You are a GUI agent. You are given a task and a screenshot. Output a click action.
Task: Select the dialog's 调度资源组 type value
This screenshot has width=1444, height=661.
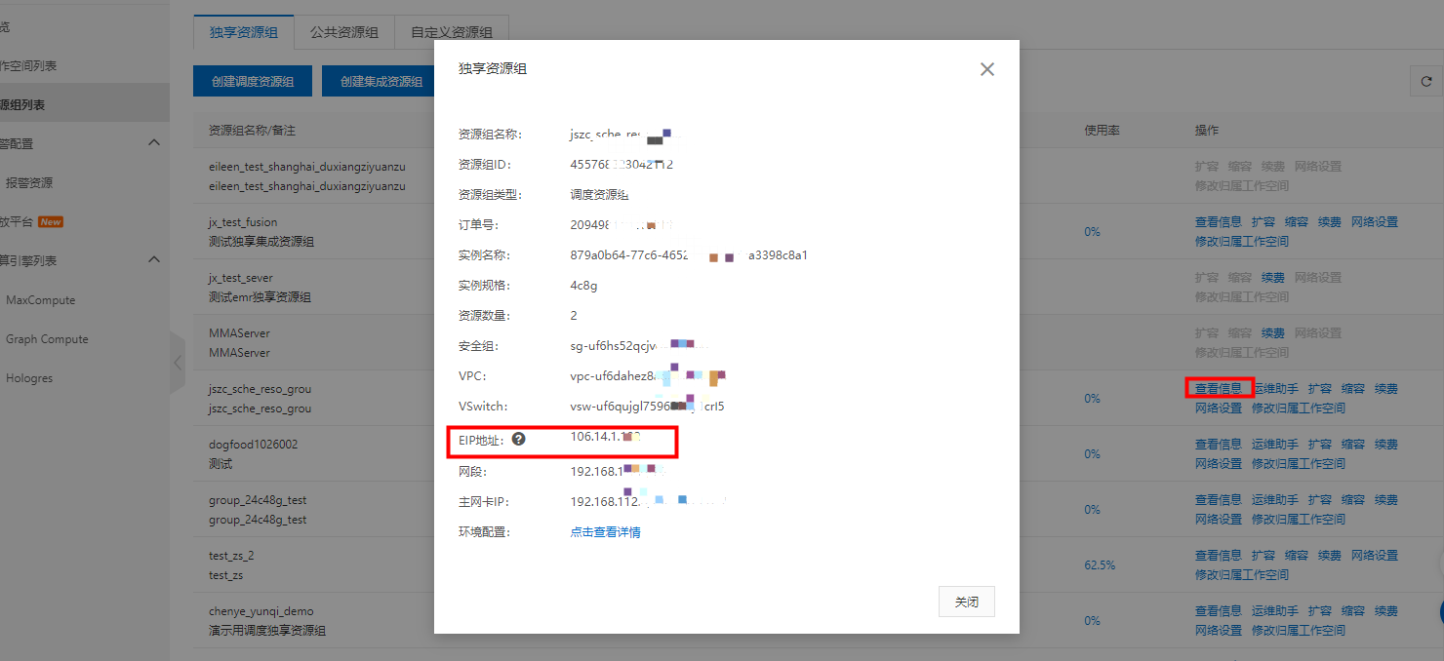click(600, 195)
